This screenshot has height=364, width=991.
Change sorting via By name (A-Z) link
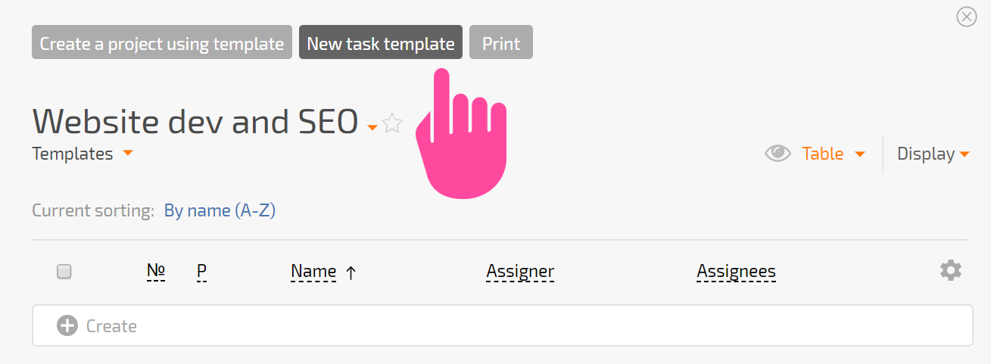220,210
